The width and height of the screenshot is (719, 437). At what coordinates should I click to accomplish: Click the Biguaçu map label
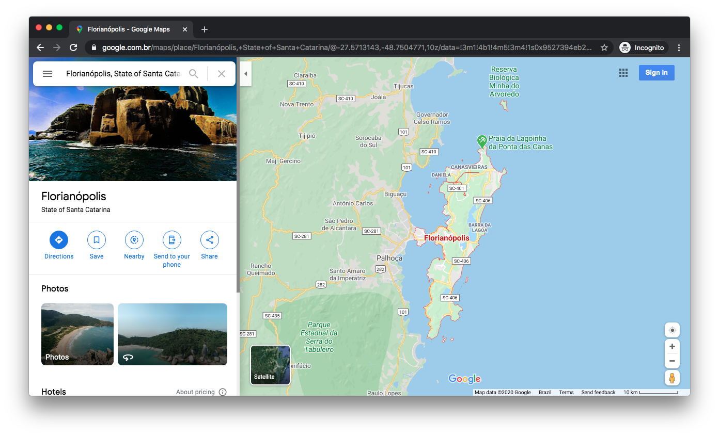click(x=396, y=194)
